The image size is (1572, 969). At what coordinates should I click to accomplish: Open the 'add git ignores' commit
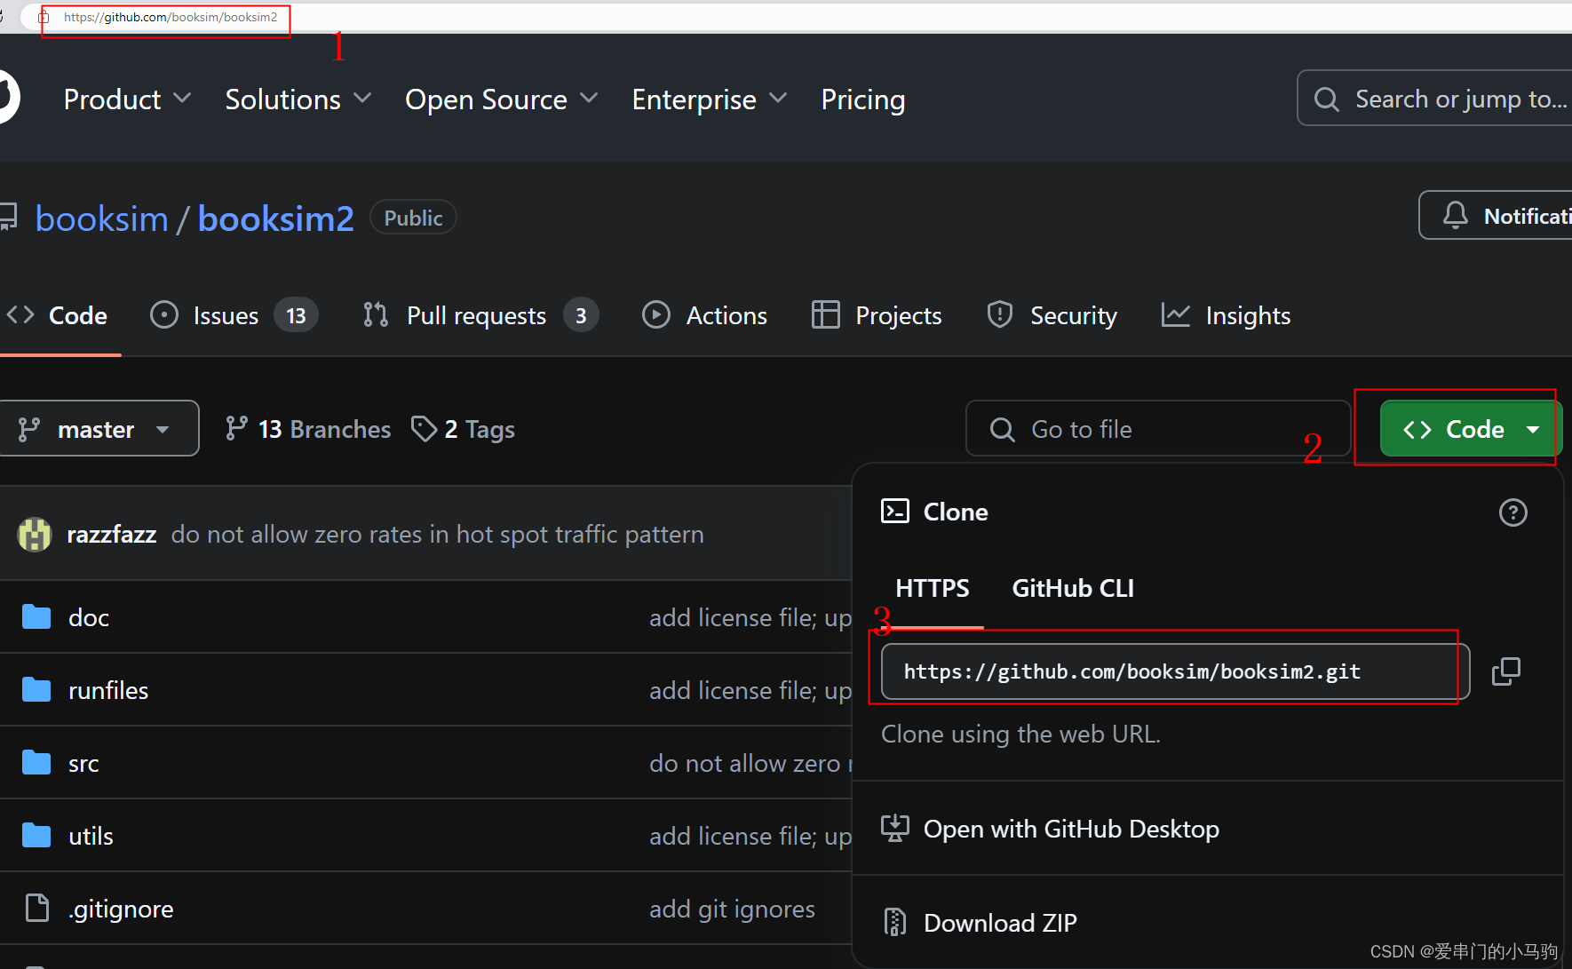click(x=732, y=909)
